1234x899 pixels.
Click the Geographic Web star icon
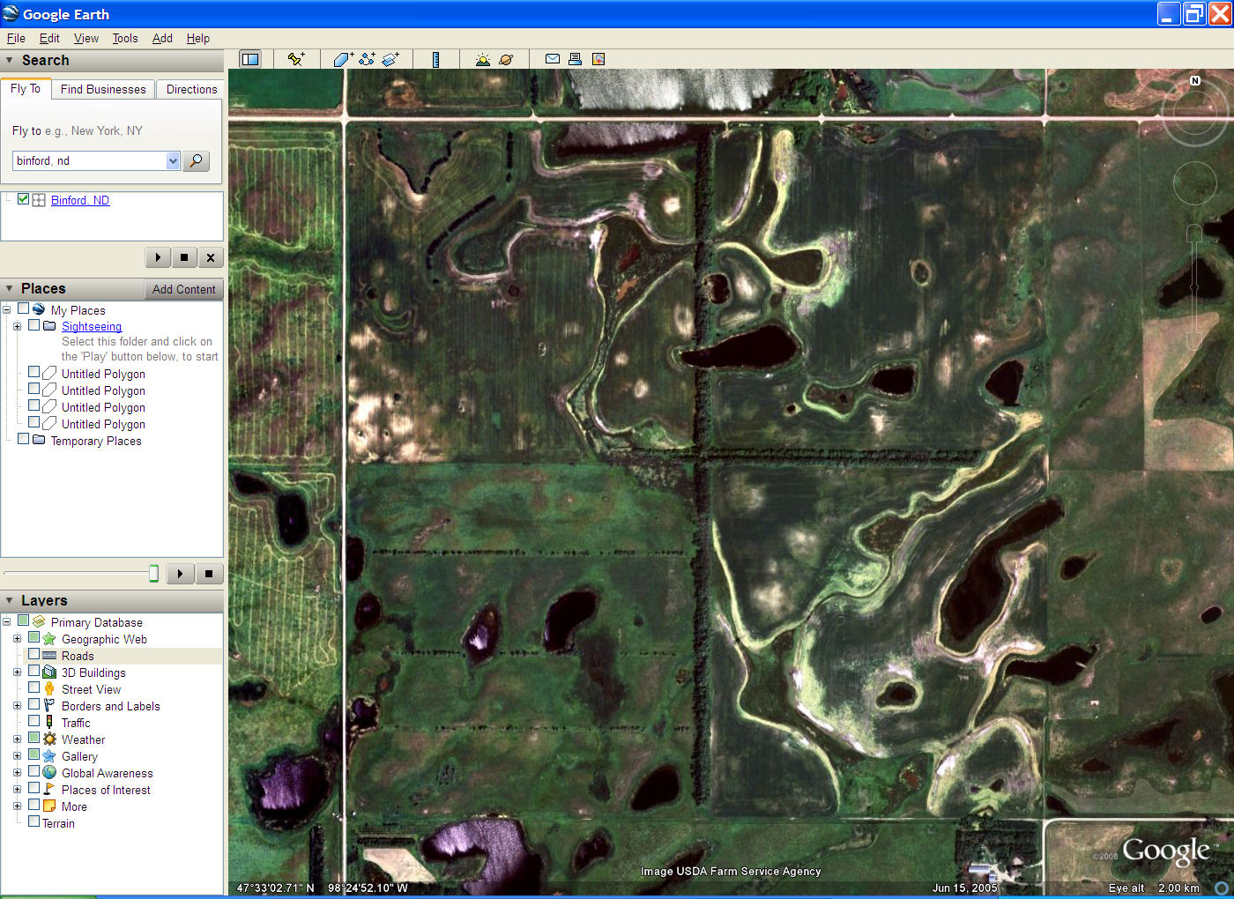[x=49, y=639]
